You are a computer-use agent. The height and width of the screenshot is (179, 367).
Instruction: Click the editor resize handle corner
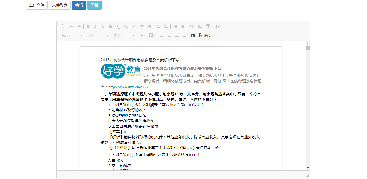308,175
